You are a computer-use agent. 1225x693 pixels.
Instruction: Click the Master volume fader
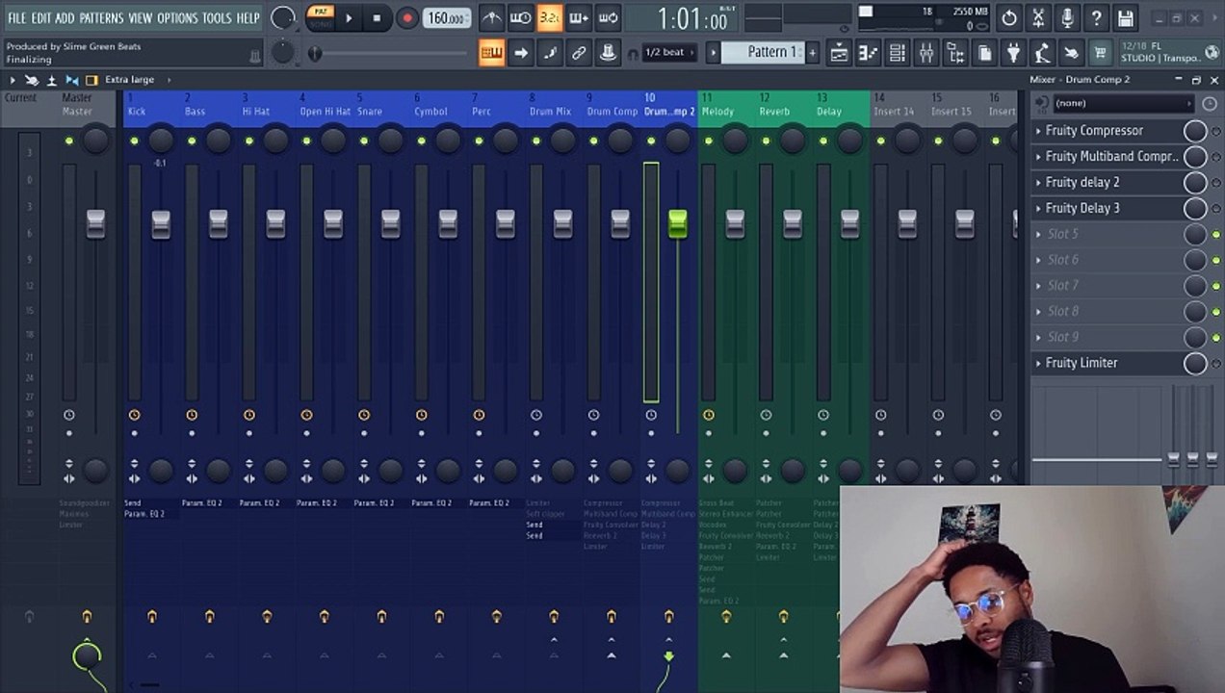tap(95, 223)
